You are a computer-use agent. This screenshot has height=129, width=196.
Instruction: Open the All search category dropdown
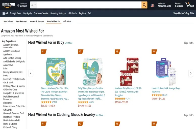pyautogui.click(x=33, y=5)
